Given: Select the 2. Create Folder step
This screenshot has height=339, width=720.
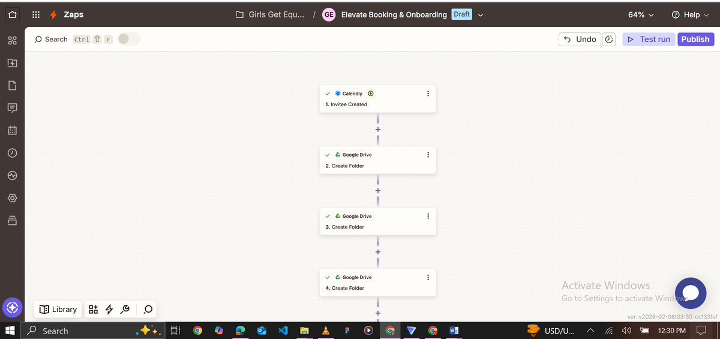Looking at the screenshot, I should (377, 160).
